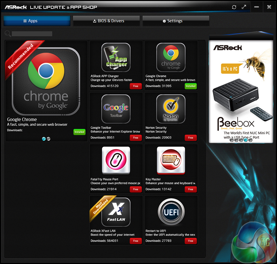Click Free button for ASRock APP Charger
Viewport: 277px width, 264px height.
(x=136, y=86)
